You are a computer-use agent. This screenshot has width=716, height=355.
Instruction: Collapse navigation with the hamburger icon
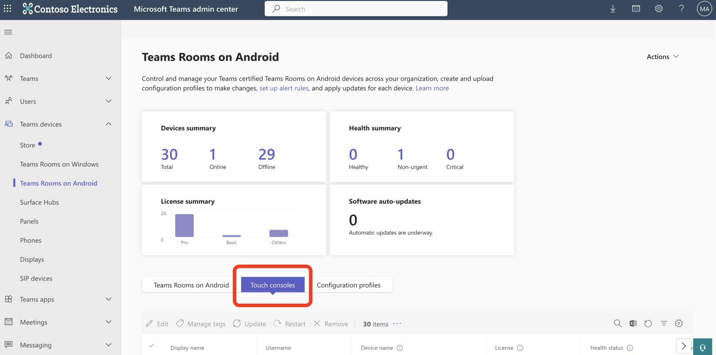[8, 32]
